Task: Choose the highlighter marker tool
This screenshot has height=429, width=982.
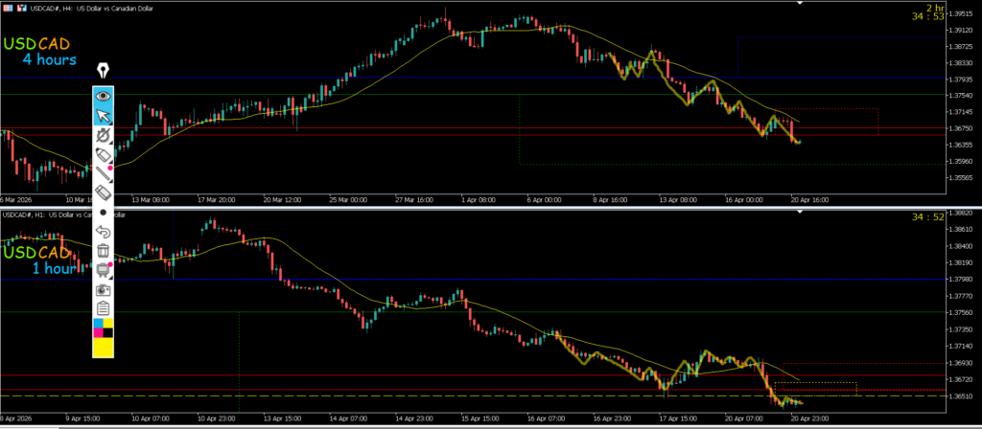Action: click(103, 154)
